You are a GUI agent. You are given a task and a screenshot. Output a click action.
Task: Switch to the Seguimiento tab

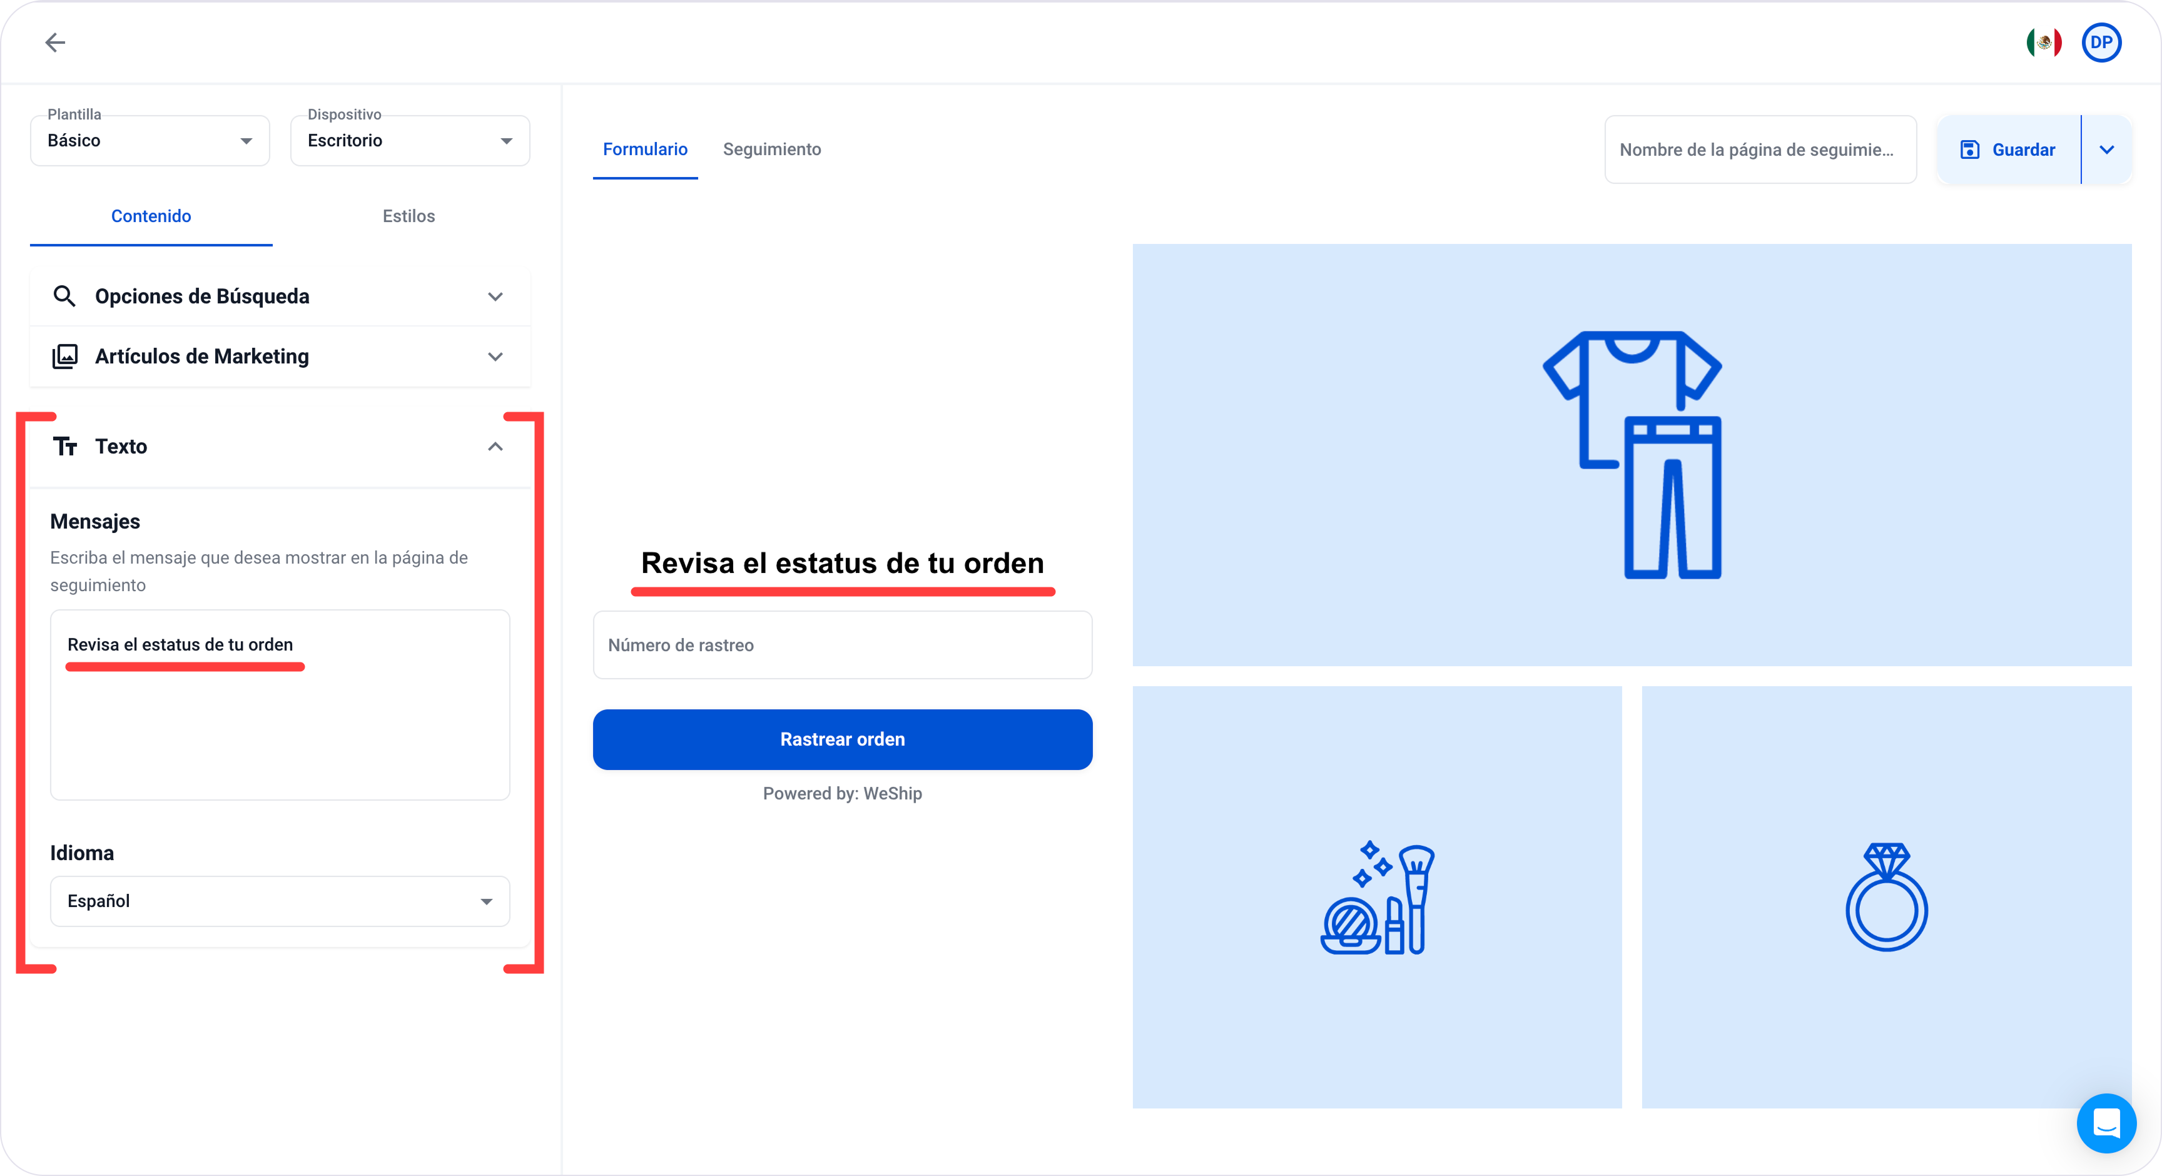click(772, 149)
